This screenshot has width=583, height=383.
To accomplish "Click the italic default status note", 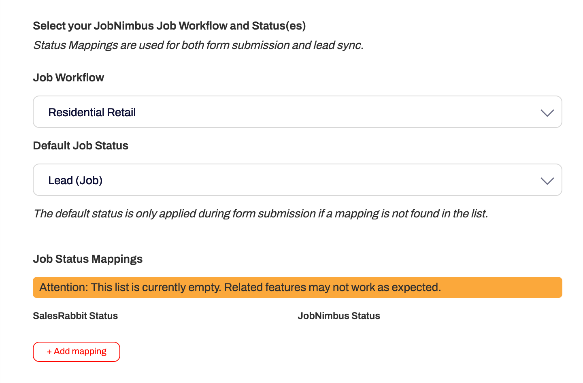I will (260, 214).
